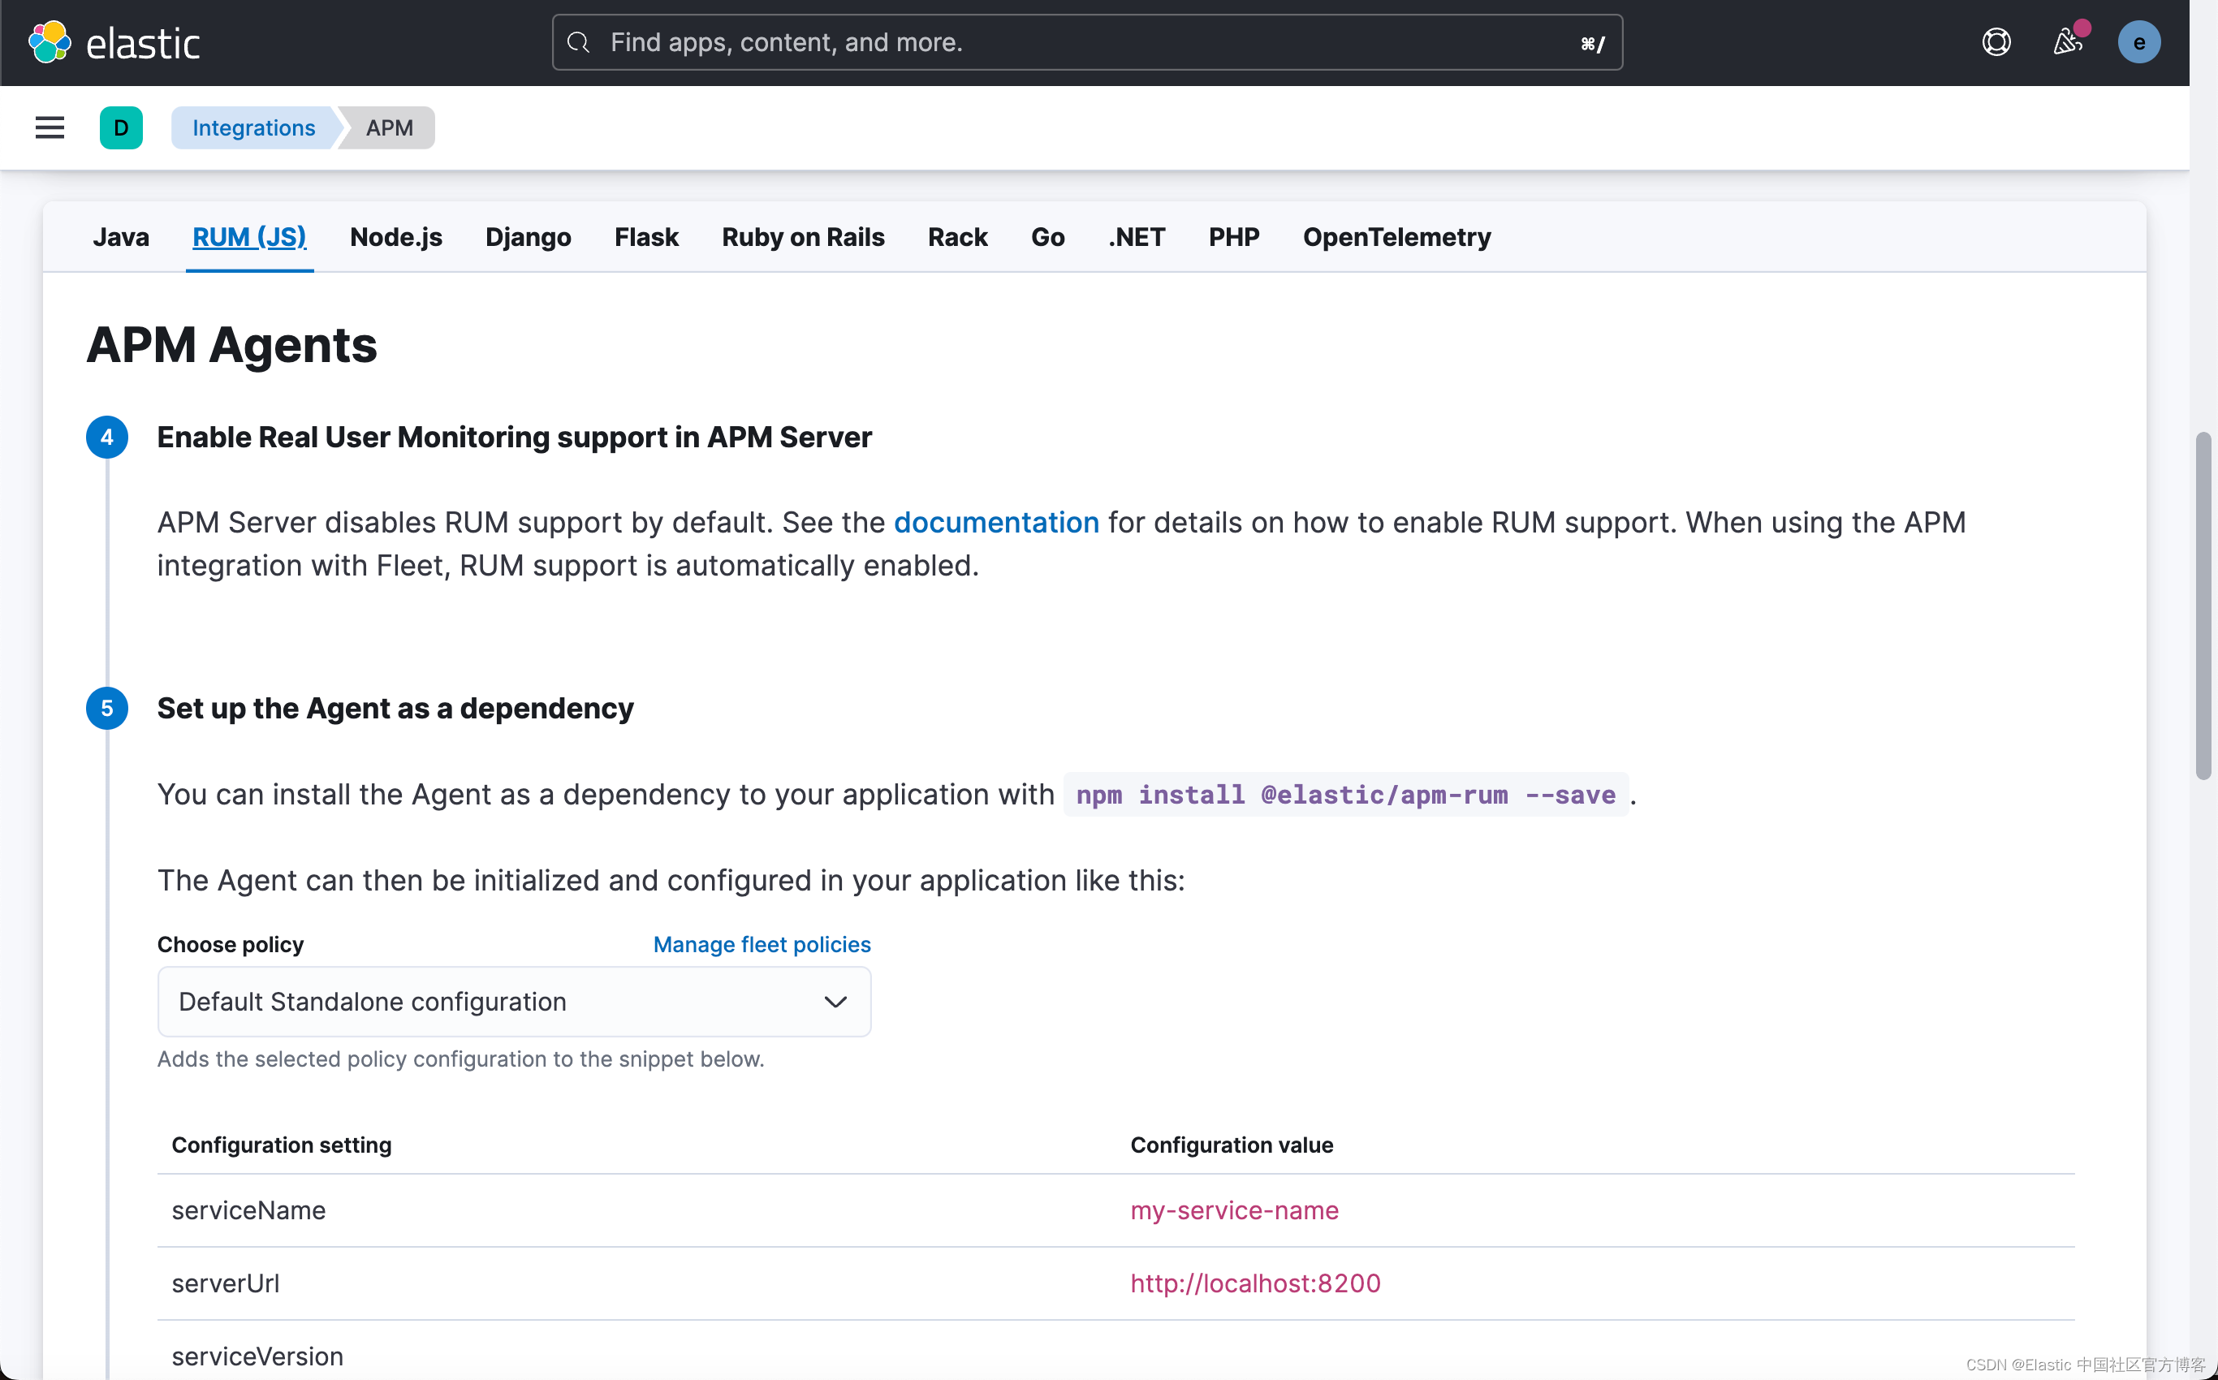Go to the Integrations breadcrumb
The width and height of the screenshot is (2218, 1380).
[x=252, y=127]
